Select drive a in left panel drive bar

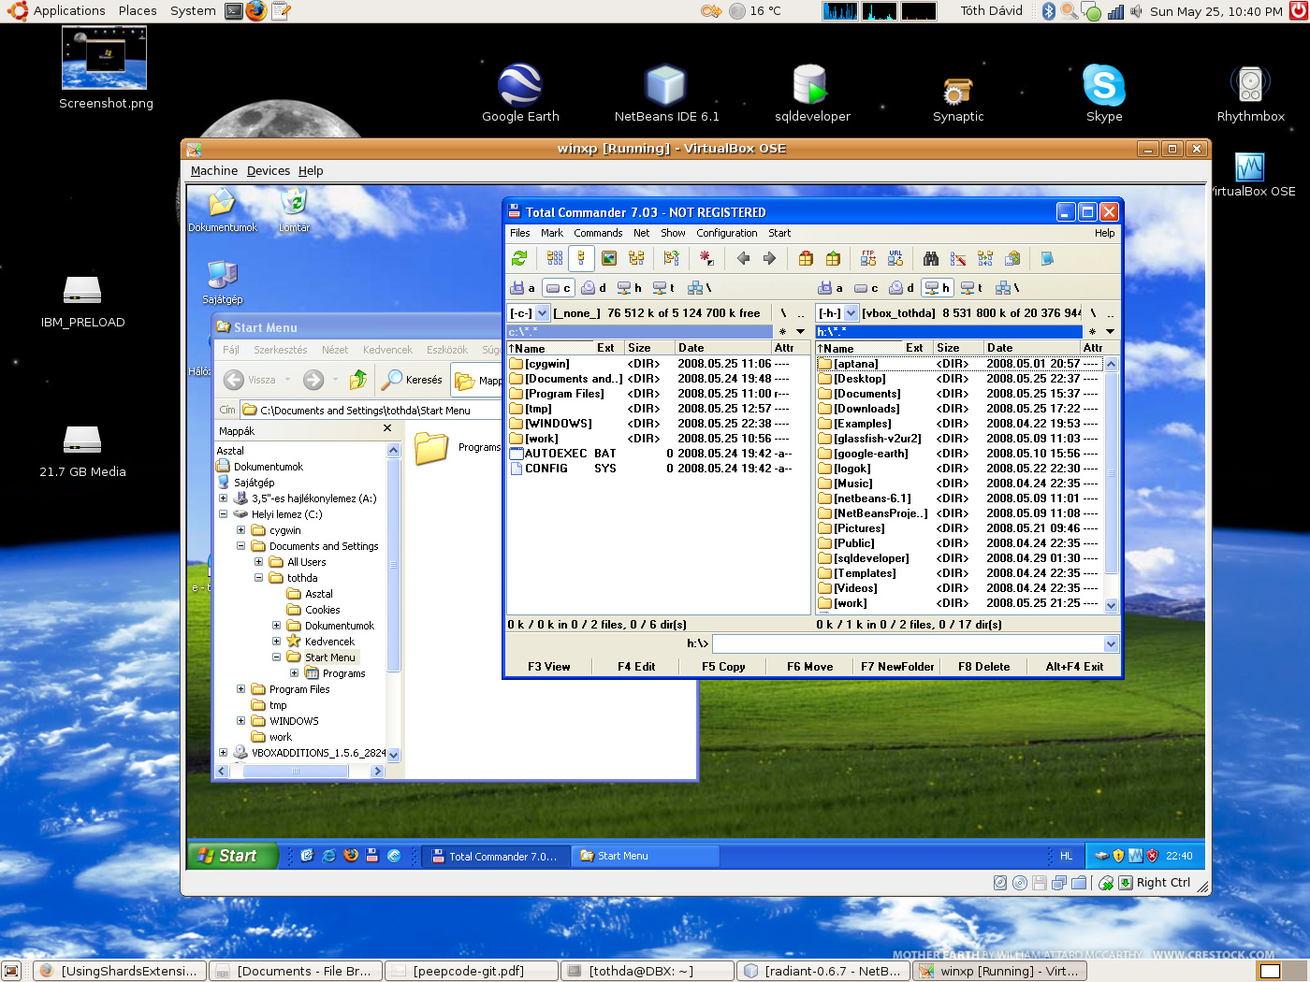click(x=522, y=288)
